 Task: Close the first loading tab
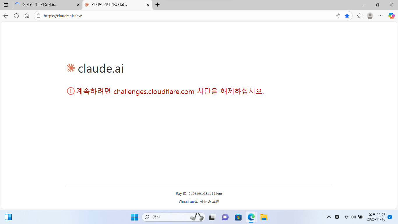[78, 5]
